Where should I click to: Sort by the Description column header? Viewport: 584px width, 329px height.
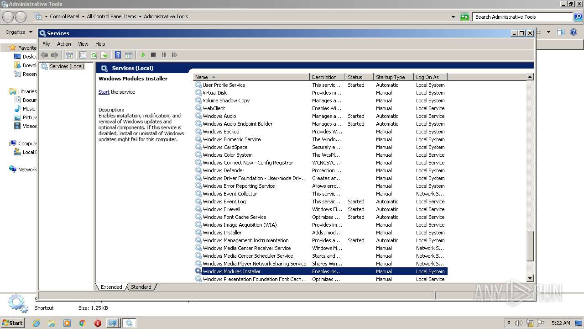click(x=327, y=77)
